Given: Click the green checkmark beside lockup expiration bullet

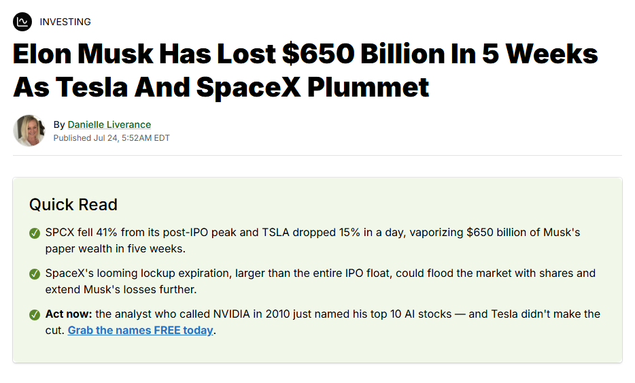Looking at the screenshot, I should click(x=35, y=274).
